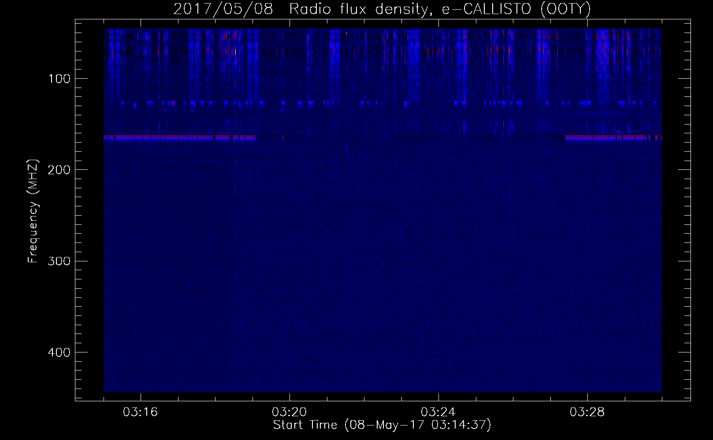
Task: Click the 100 frequency tick label
Action: [x=59, y=79]
